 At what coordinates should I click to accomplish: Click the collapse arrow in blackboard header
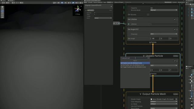coord(111,6)
